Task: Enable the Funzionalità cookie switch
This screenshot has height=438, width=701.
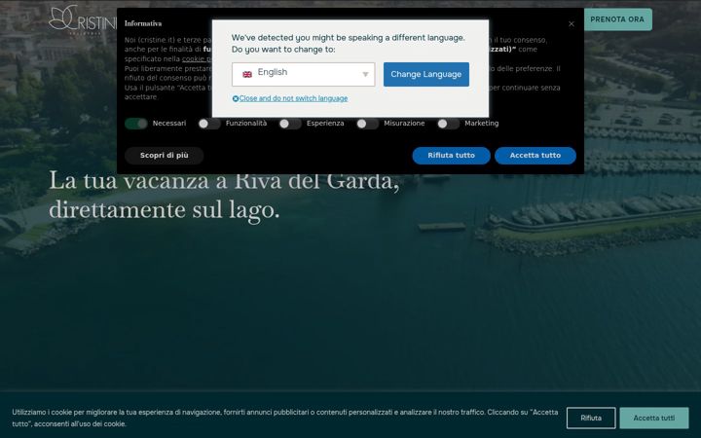Action: pyautogui.click(x=209, y=124)
